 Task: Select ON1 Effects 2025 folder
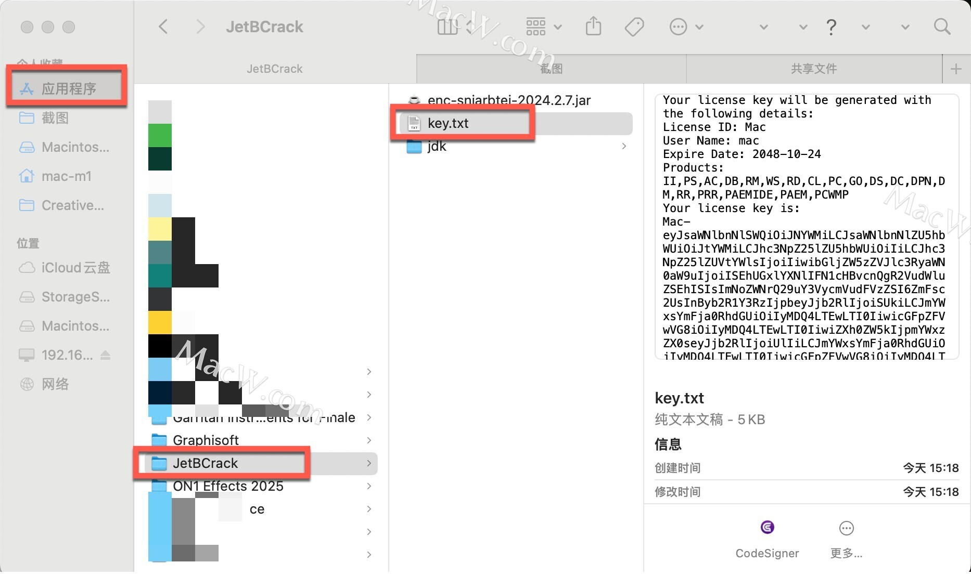tap(262, 486)
